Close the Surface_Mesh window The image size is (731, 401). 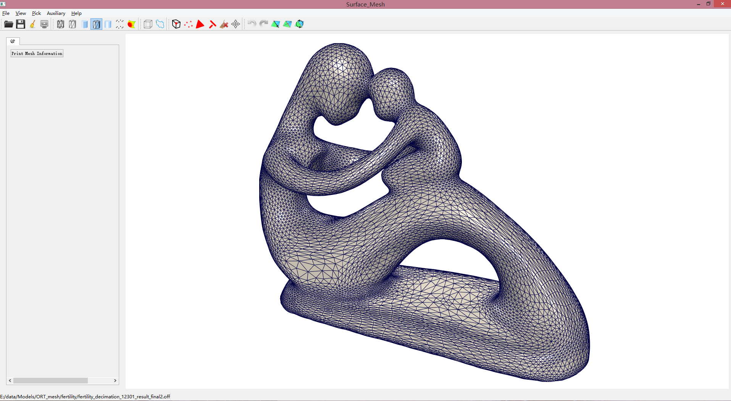pos(722,4)
